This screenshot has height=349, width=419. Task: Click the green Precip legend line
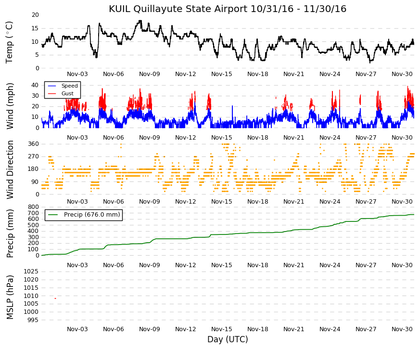click(53, 215)
